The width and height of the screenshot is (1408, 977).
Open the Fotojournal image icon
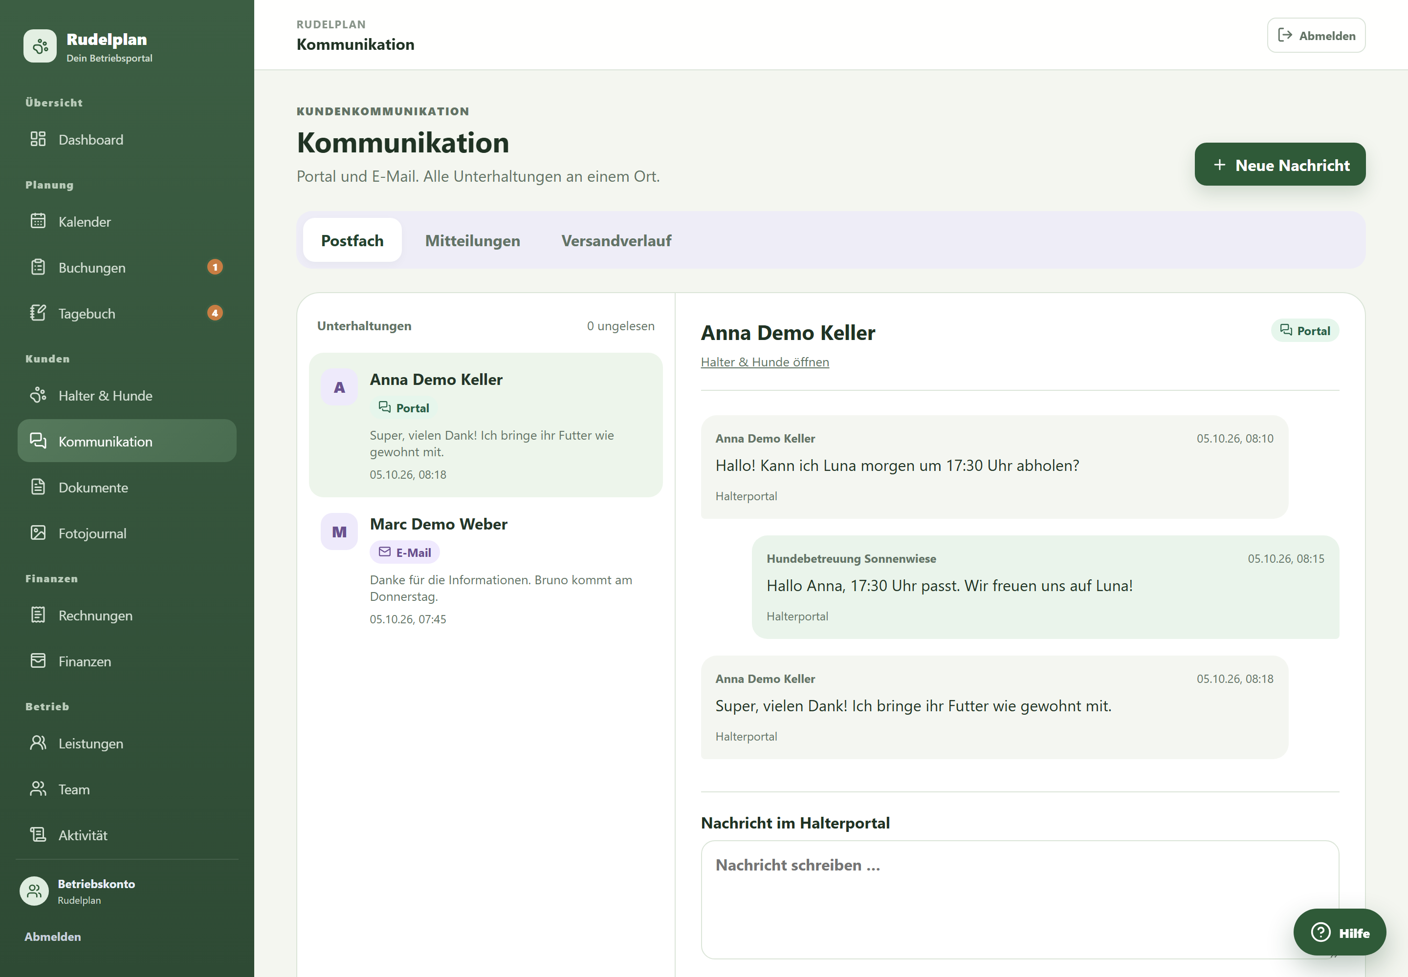[x=38, y=532]
